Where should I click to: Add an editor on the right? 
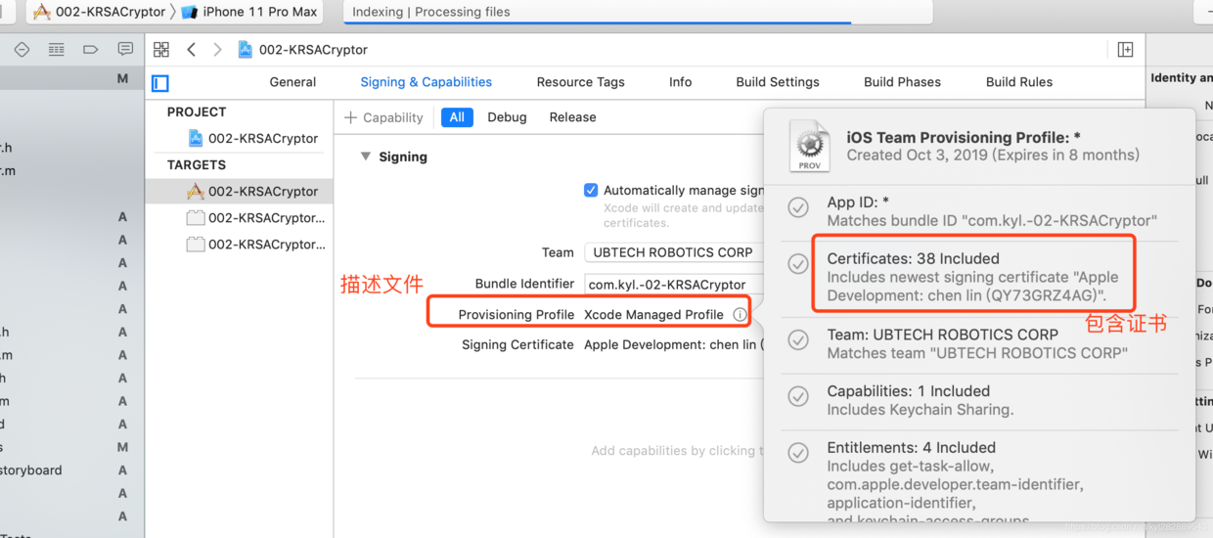point(1126,49)
